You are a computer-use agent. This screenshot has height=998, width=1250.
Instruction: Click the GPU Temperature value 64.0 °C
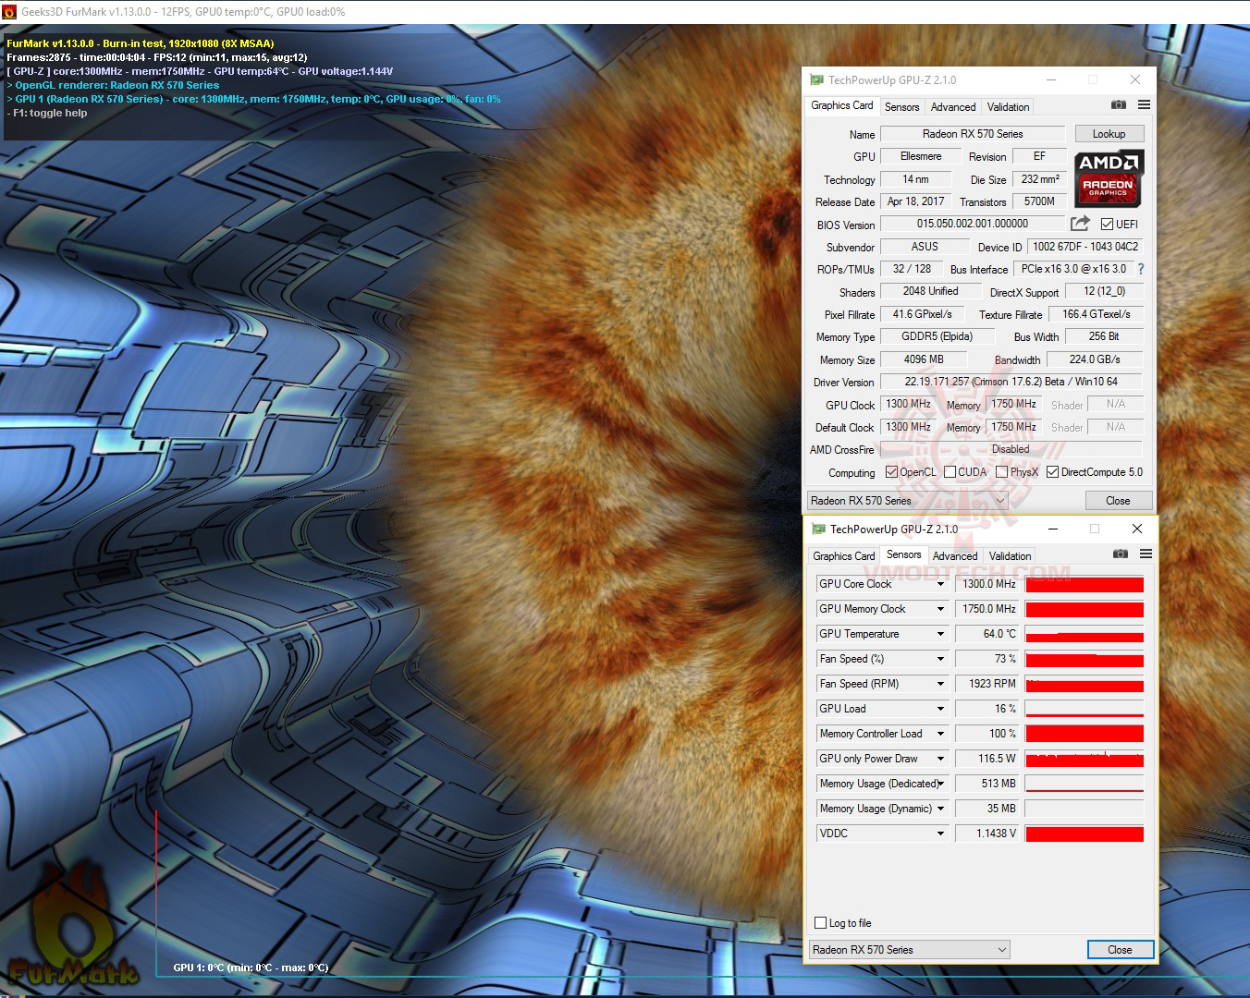point(987,634)
